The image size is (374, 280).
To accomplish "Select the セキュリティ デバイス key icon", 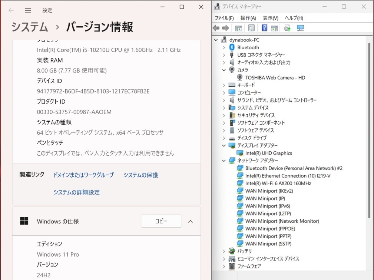I will coord(232,115).
